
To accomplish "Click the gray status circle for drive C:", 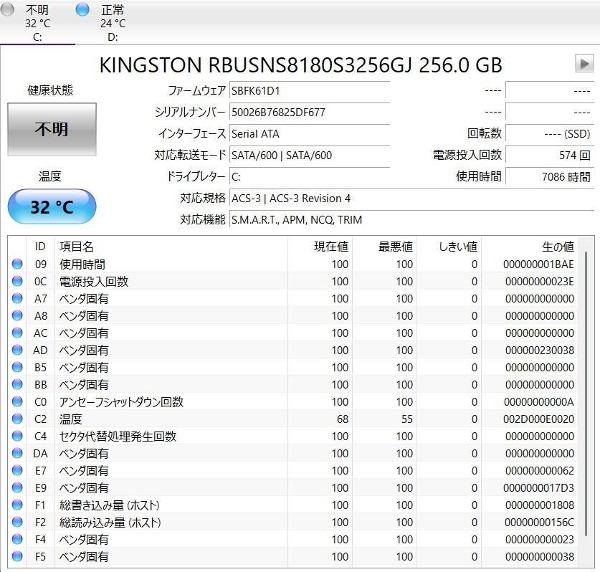I will pyautogui.click(x=7, y=9).
